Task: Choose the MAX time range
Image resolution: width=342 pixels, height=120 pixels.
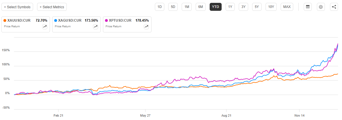Action: 287,7
